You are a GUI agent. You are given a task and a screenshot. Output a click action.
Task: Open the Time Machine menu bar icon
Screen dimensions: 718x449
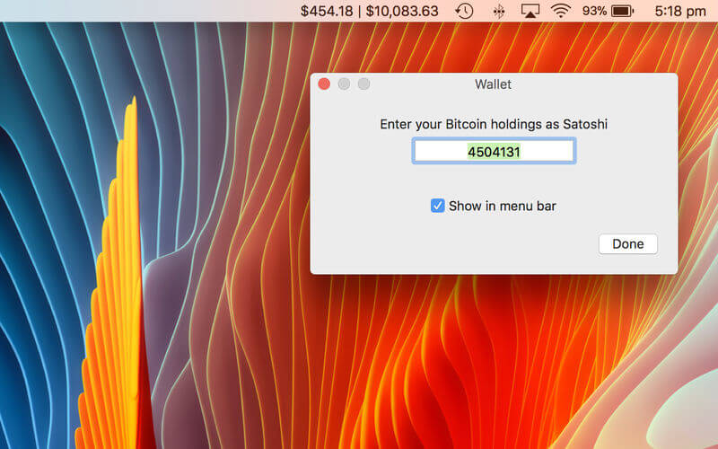click(x=464, y=11)
